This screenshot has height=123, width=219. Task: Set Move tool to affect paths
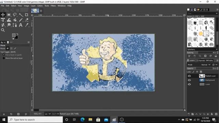point(15,49)
